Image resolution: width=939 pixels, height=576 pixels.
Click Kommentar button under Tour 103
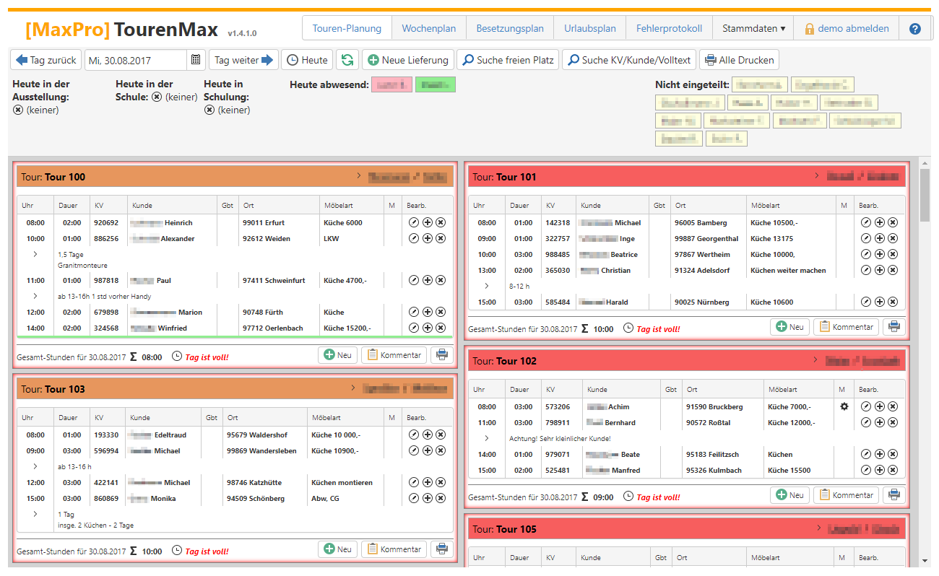pyautogui.click(x=394, y=549)
